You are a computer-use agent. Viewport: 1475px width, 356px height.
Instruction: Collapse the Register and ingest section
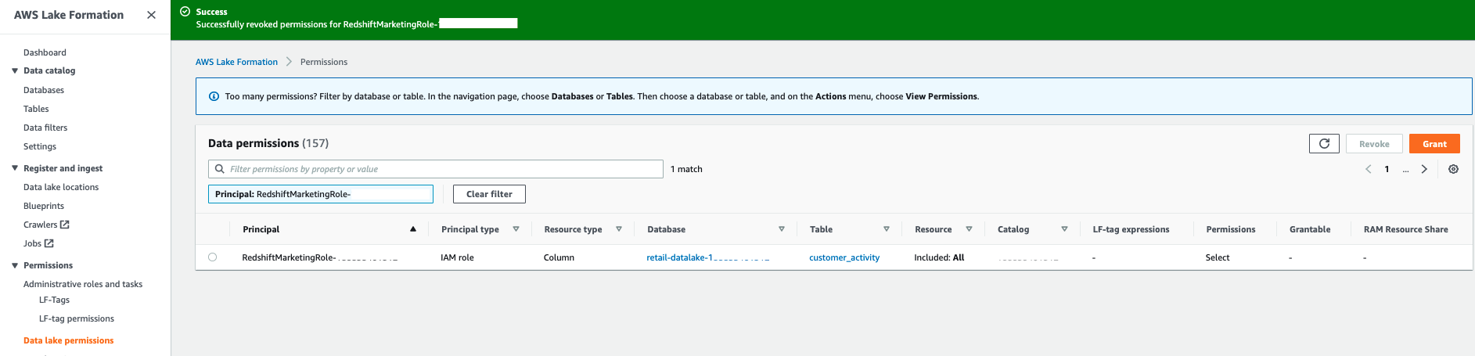pyautogui.click(x=15, y=168)
